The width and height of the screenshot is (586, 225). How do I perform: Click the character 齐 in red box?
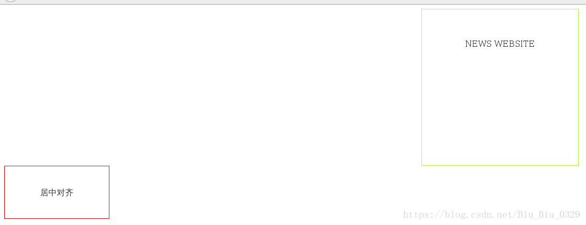pos(69,193)
